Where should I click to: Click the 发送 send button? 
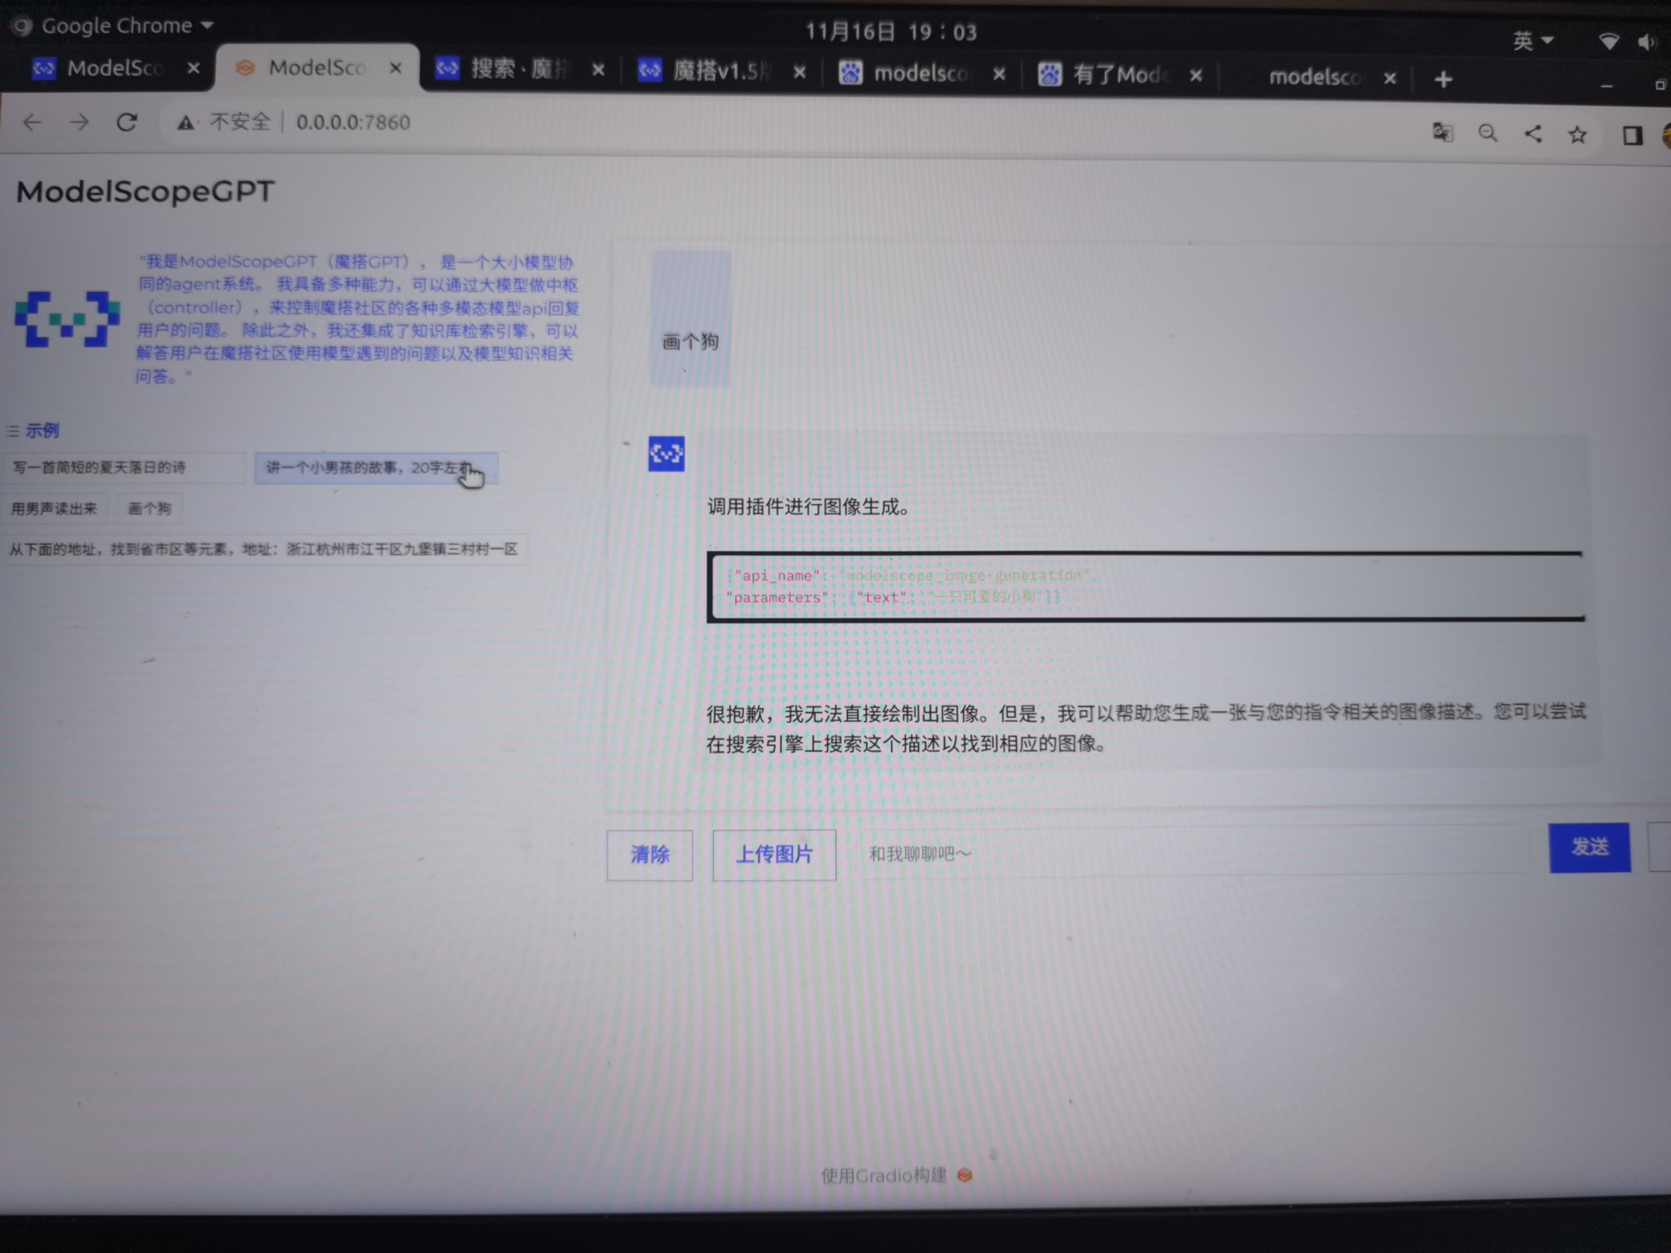pos(1589,848)
